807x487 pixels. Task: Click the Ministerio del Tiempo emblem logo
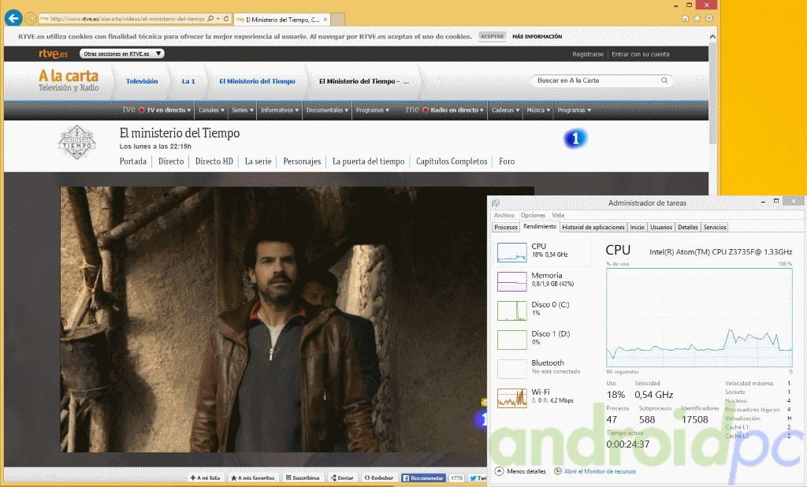click(x=76, y=142)
